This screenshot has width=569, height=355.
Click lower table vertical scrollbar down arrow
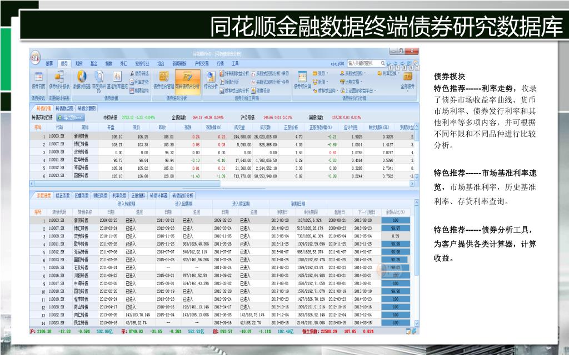[x=416, y=323]
